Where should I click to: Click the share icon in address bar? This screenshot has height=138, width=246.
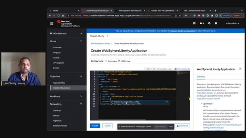click(x=176, y=15)
